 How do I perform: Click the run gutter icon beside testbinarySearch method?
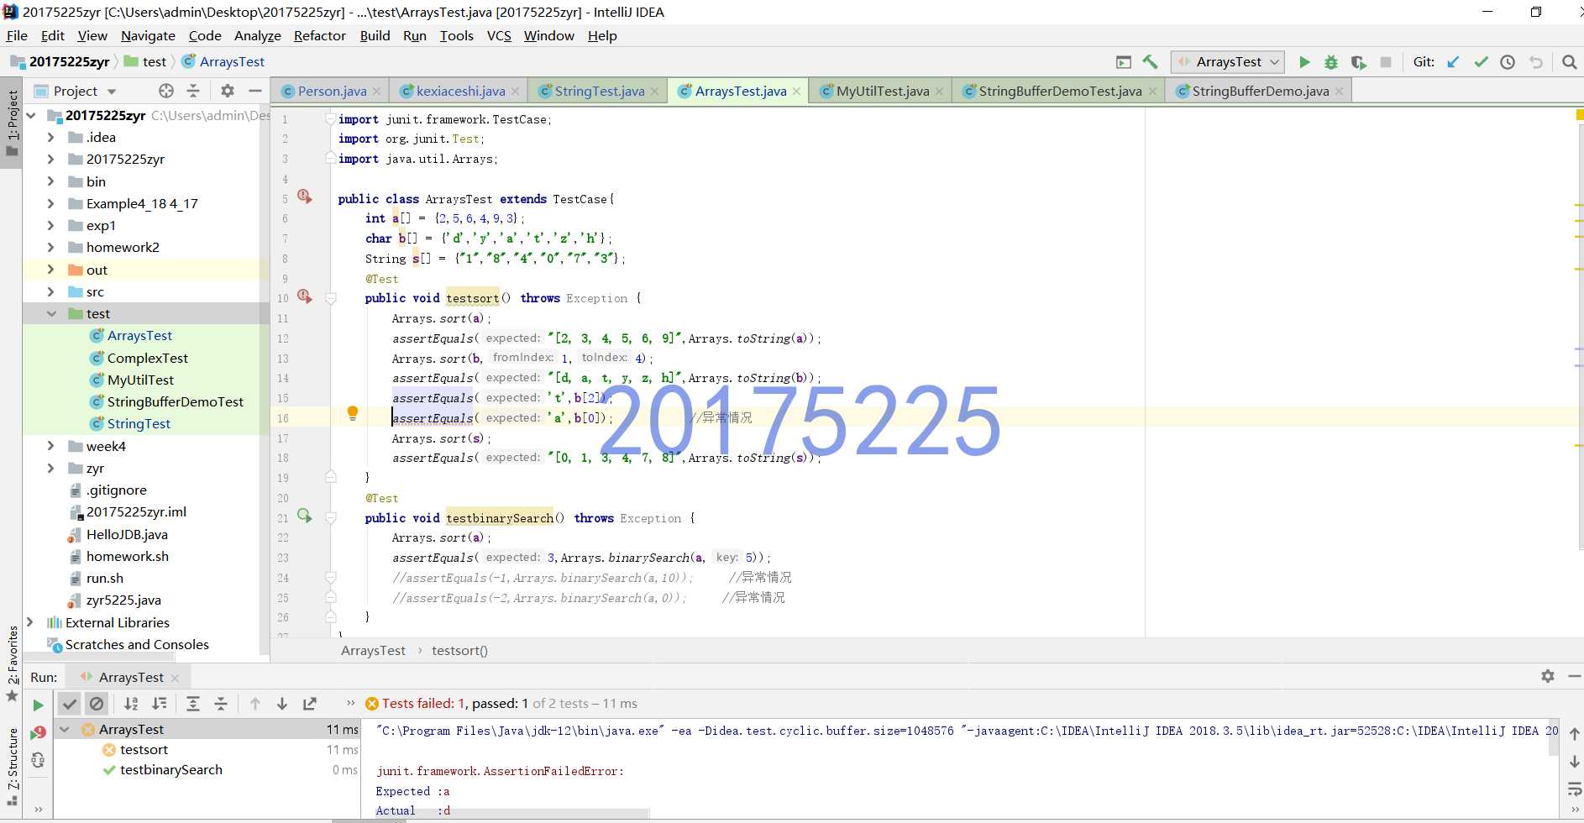tap(304, 516)
